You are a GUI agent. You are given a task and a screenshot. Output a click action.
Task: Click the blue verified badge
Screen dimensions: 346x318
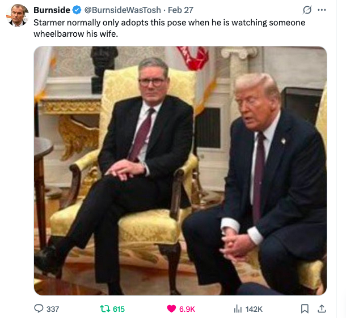tap(77, 10)
